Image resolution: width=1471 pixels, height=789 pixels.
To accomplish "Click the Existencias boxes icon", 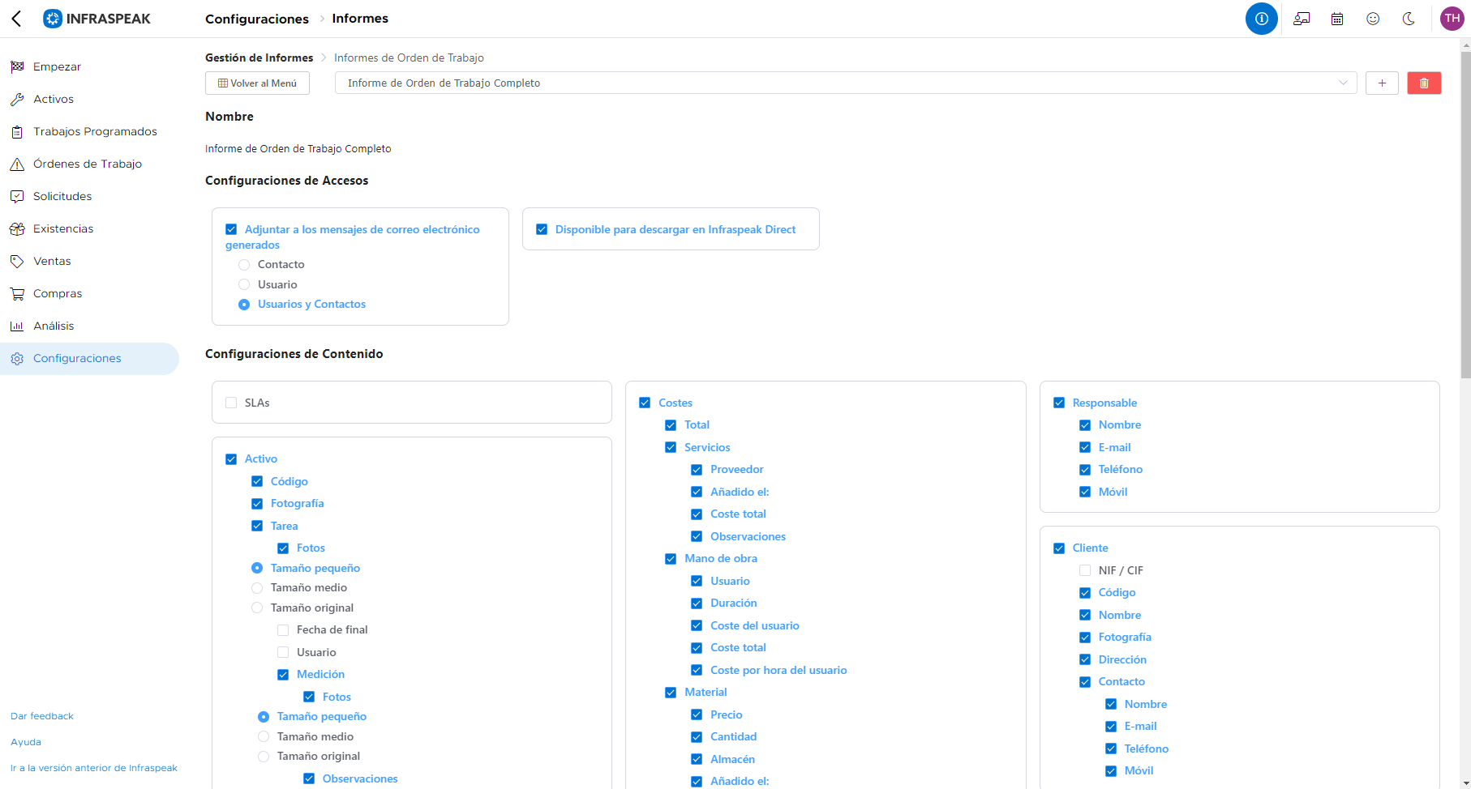I will click(17, 228).
